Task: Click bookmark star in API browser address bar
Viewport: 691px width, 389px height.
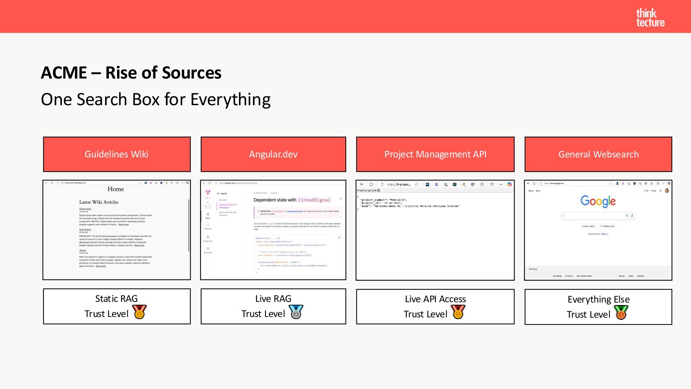Action: click(x=417, y=184)
